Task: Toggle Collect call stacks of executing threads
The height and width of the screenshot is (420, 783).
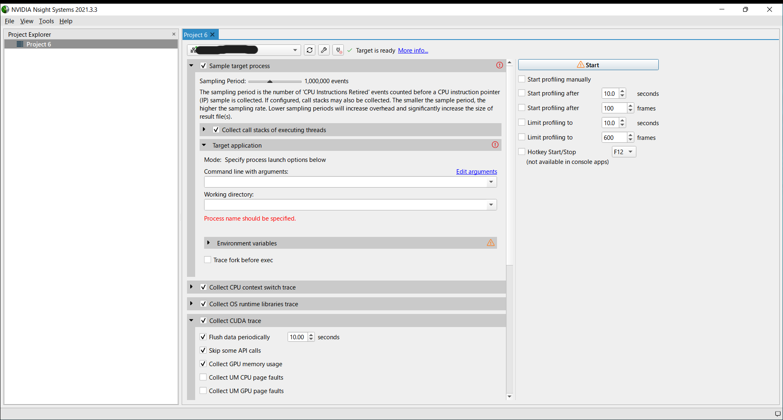Action: point(216,130)
